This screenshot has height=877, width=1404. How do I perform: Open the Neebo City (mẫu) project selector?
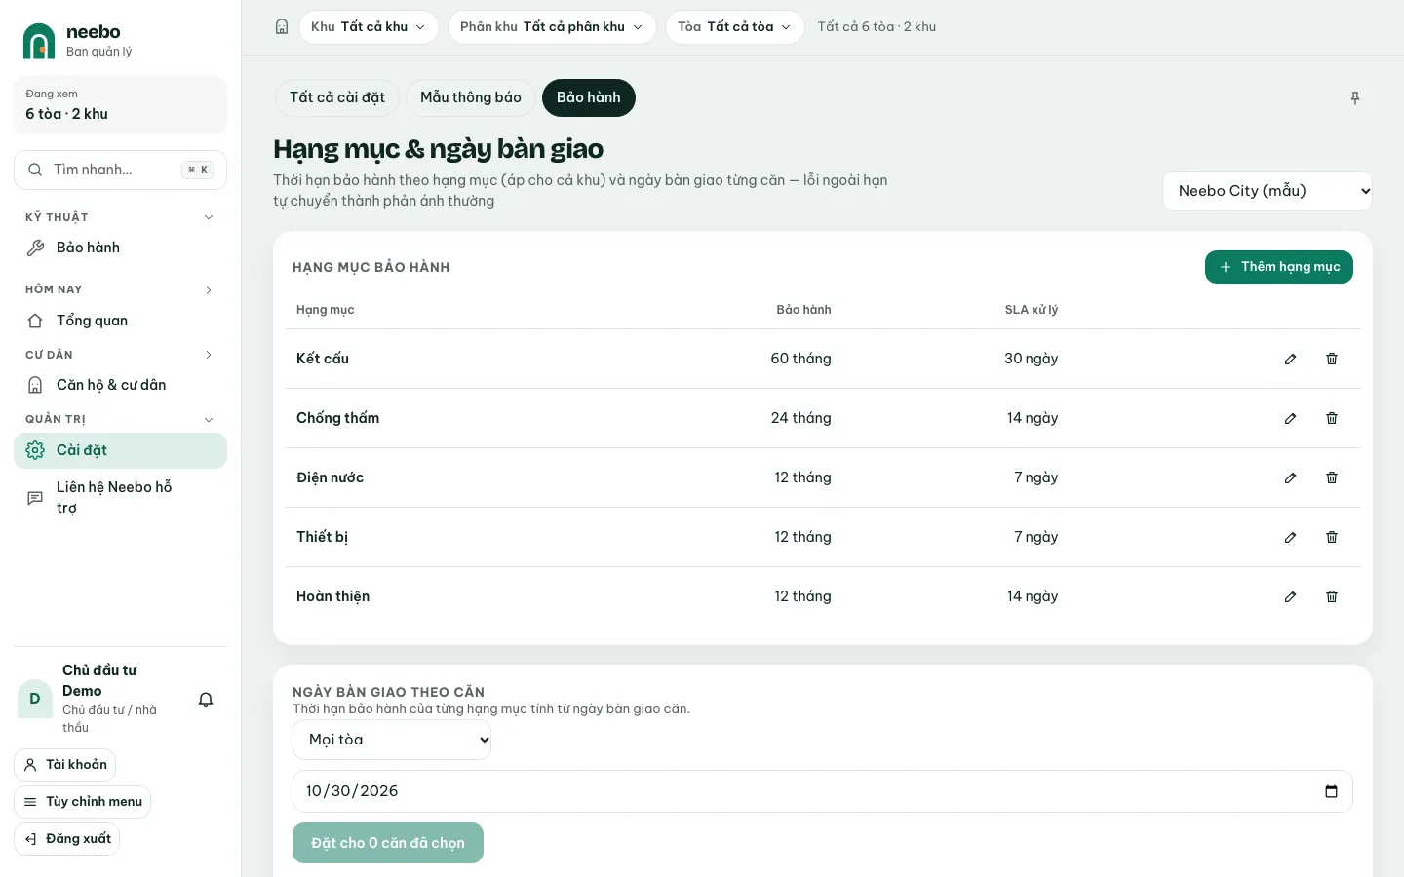(x=1267, y=191)
